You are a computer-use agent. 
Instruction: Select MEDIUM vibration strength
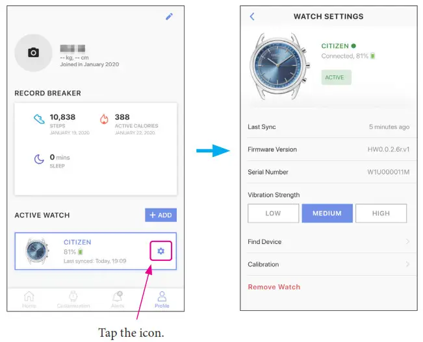click(327, 213)
